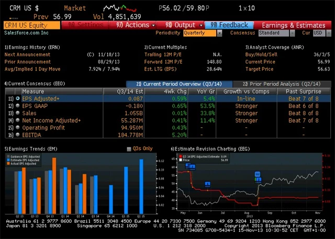Select the EPS Adjusted+ radio button
Viewport: 335px width, 239px height.
(18, 98)
